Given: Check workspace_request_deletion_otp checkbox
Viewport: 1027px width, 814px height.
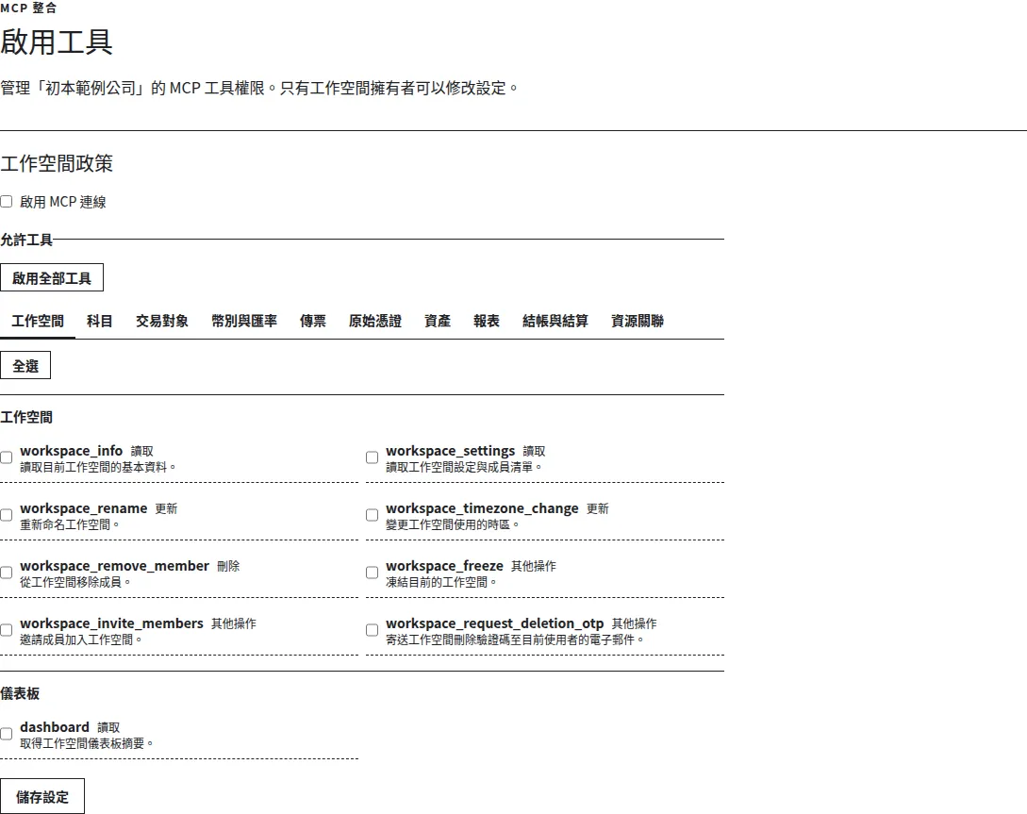Looking at the screenshot, I should (x=372, y=631).
